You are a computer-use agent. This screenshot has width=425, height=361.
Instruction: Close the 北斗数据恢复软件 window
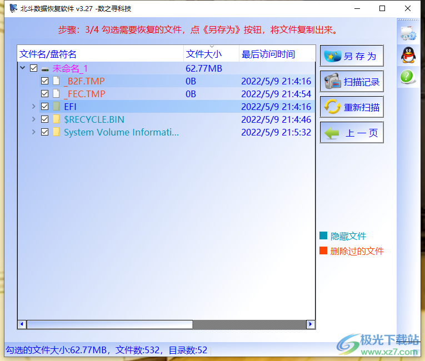pyautogui.click(x=408, y=9)
